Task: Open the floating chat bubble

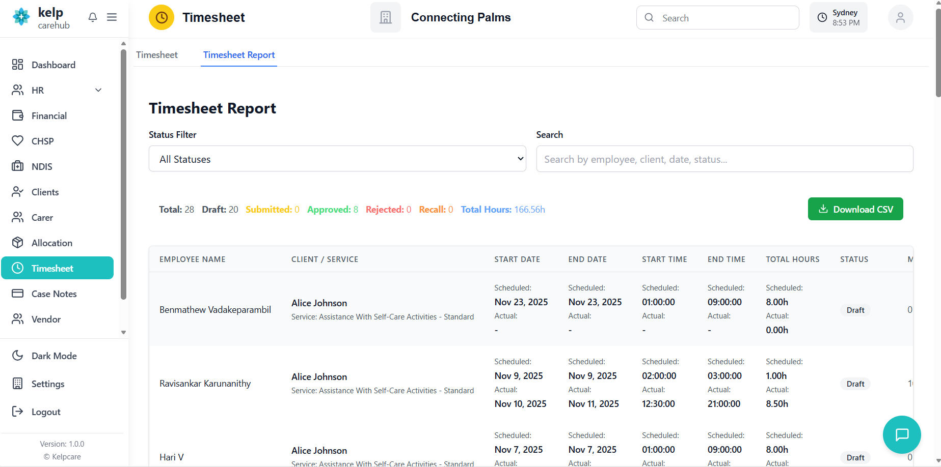Action: point(902,434)
